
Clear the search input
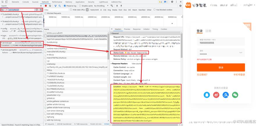click(41, 10)
